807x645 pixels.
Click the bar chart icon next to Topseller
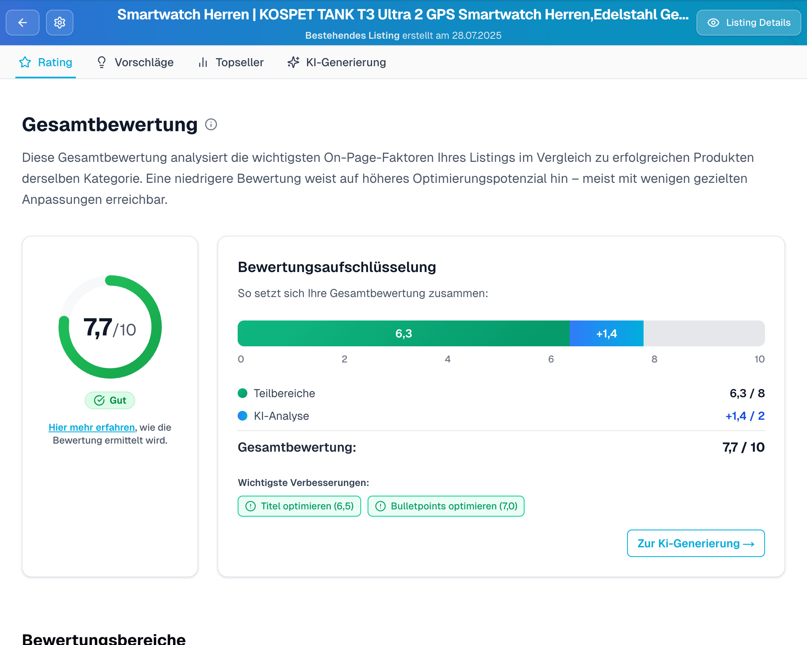point(203,62)
